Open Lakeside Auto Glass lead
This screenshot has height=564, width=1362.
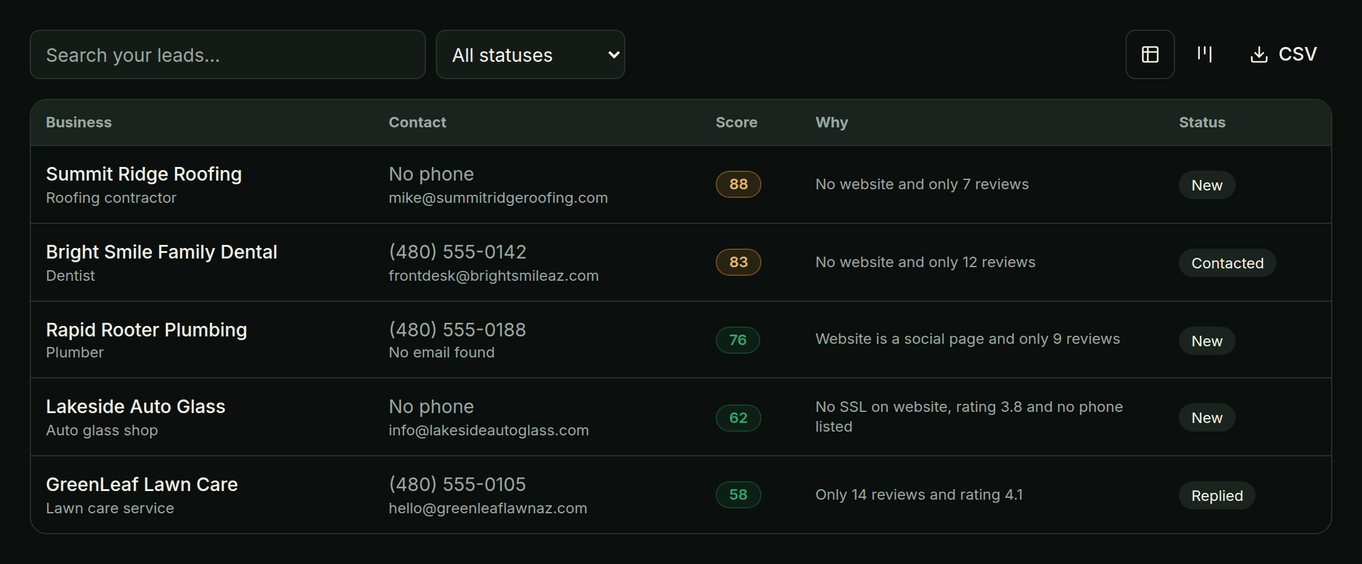pos(136,407)
